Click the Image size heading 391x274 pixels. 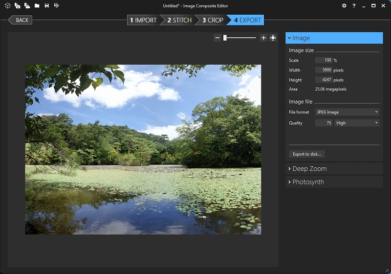click(301, 50)
